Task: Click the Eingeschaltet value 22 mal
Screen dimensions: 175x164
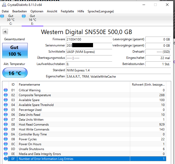Action: point(158,58)
